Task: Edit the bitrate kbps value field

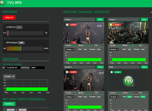Action: 21,43
